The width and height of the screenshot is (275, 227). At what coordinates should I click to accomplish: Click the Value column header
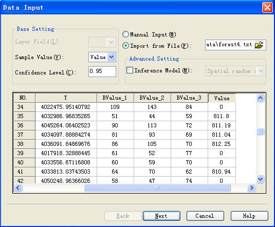click(222, 98)
